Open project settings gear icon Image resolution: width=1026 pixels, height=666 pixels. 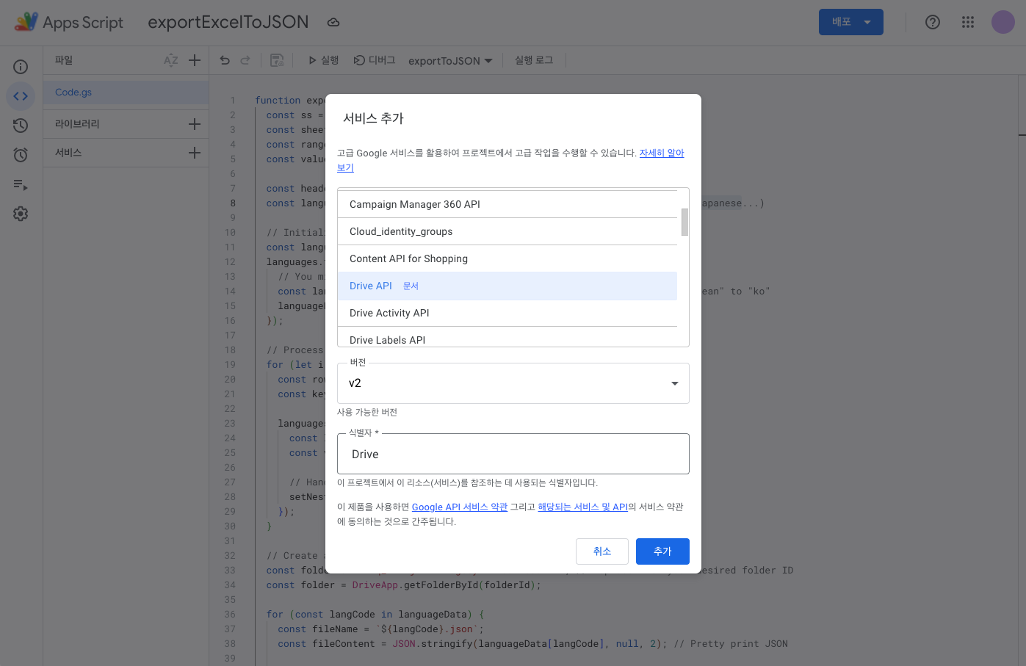pos(21,214)
